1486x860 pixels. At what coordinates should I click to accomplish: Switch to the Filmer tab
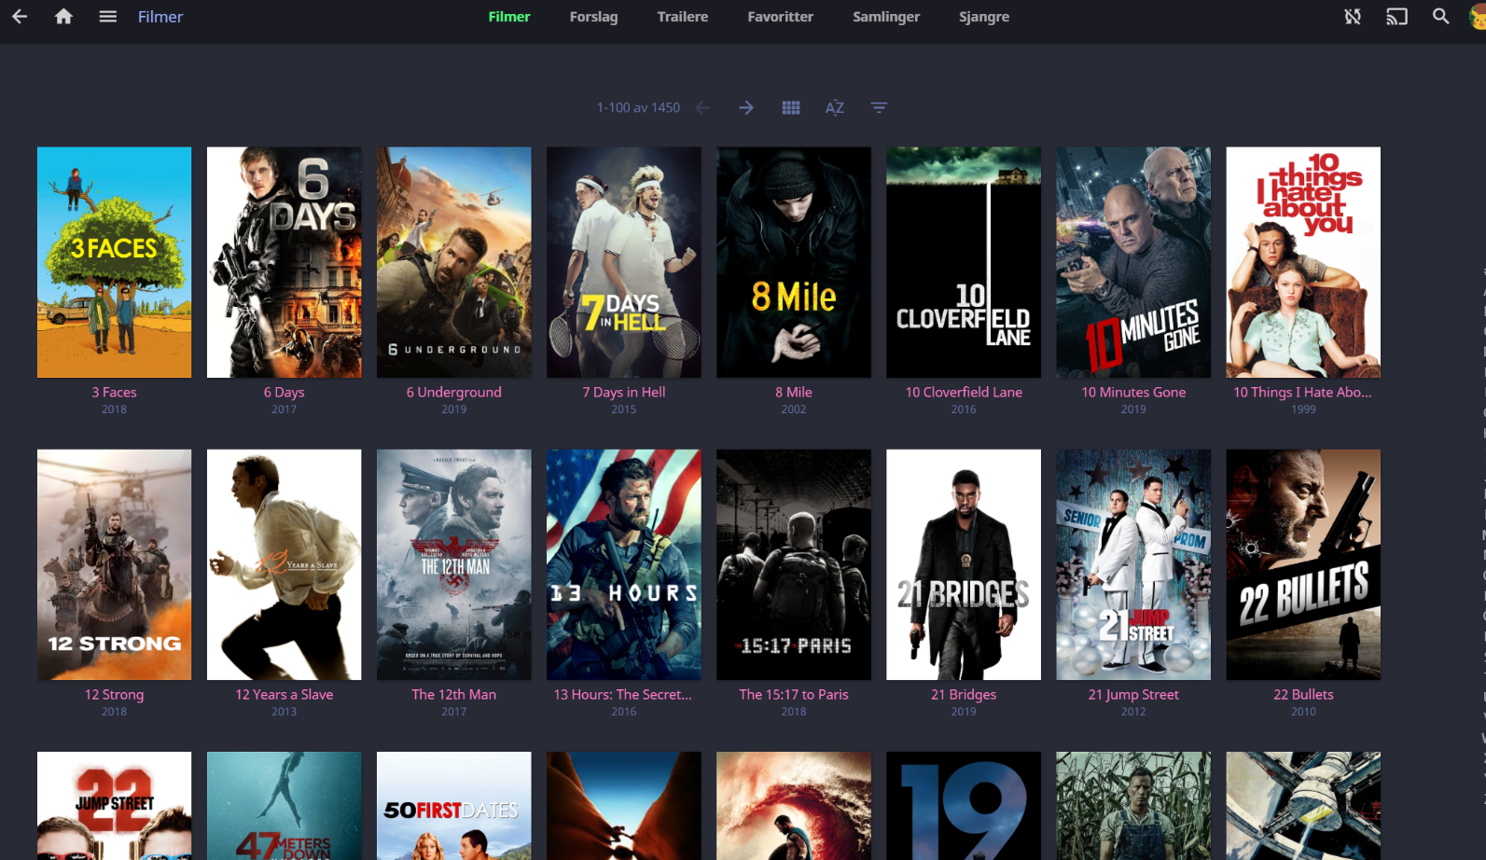(x=509, y=17)
